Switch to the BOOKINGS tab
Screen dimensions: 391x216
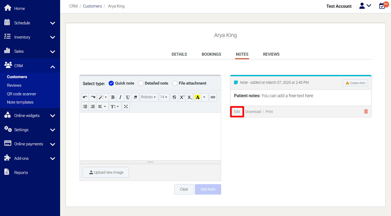[x=211, y=54]
